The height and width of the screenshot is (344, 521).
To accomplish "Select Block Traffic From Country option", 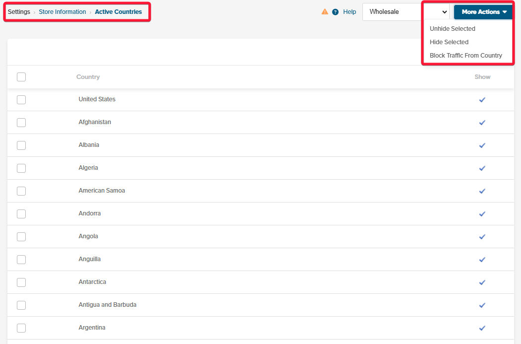I will (465, 56).
